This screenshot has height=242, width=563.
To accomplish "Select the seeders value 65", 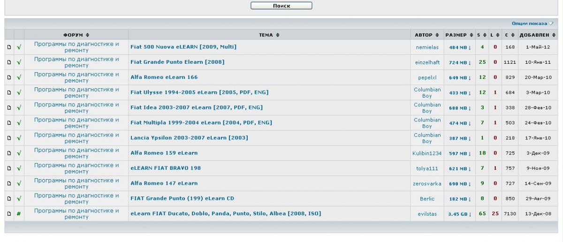I will click(482, 213).
